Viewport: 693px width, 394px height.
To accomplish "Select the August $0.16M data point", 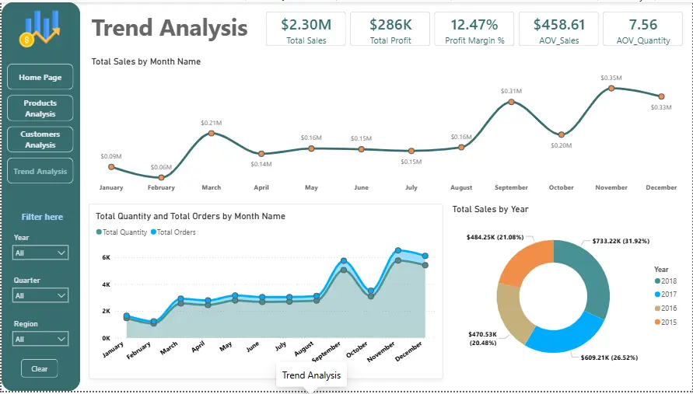I will [461, 147].
